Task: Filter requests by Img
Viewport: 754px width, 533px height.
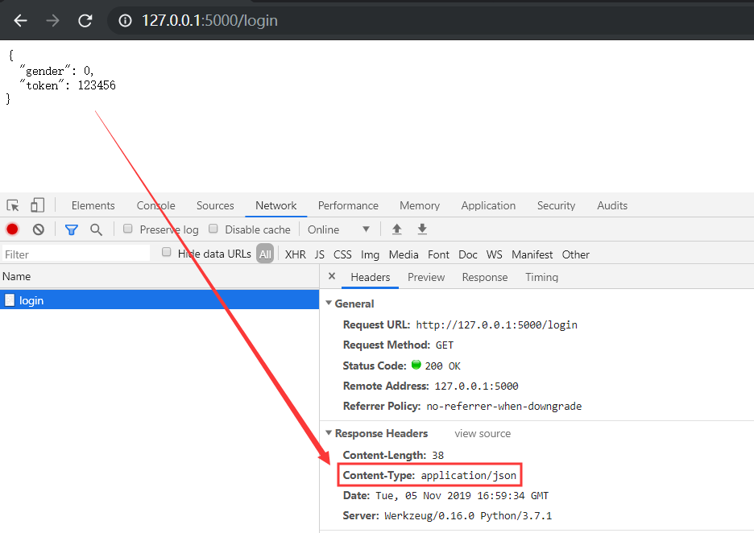Action: coord(370,254)
